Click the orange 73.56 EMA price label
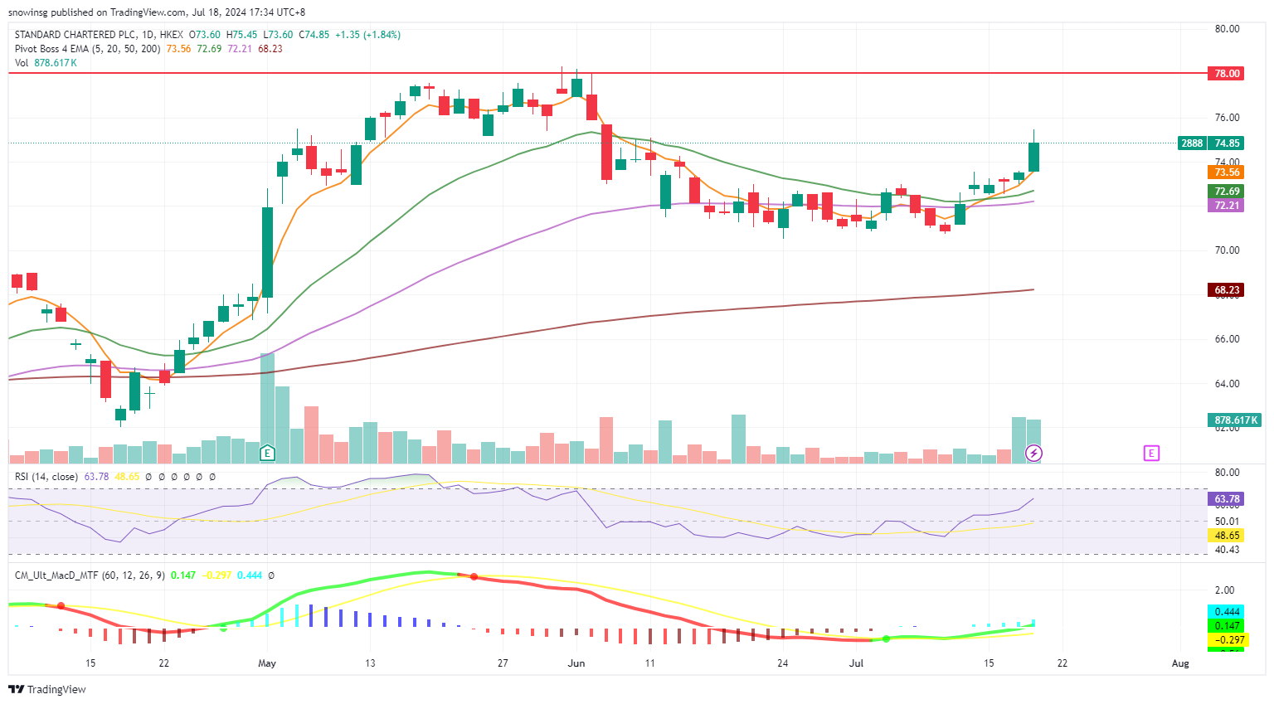 point(1228,172)
